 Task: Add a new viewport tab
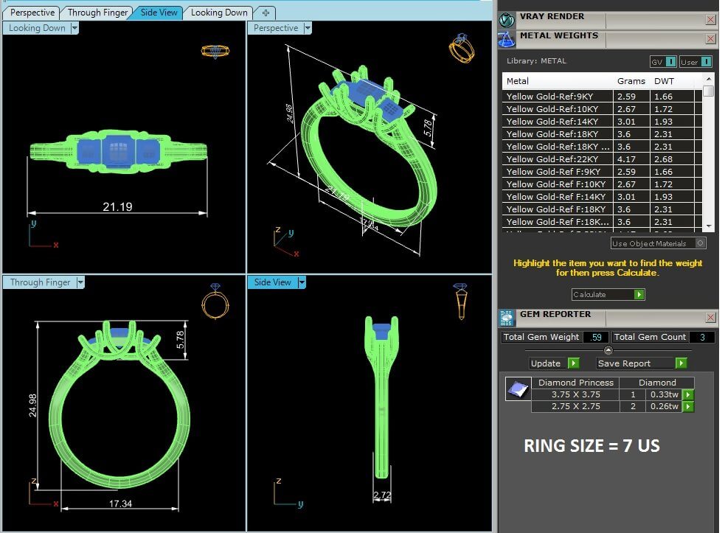tap(266, 13)
